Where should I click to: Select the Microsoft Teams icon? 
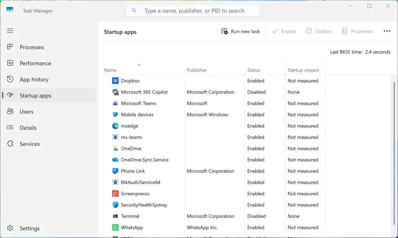115,103
